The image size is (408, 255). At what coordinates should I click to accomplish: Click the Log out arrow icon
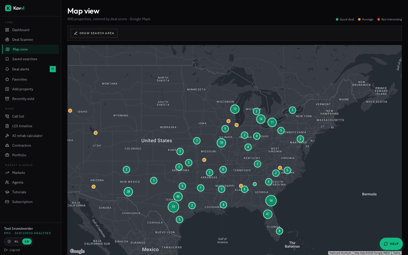pyautogui.click(x=6, y=250)
